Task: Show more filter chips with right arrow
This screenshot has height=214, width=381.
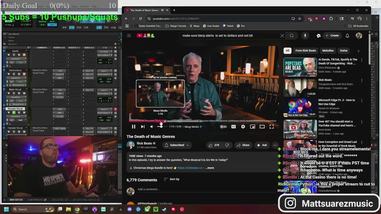Action: pos(358,51)
